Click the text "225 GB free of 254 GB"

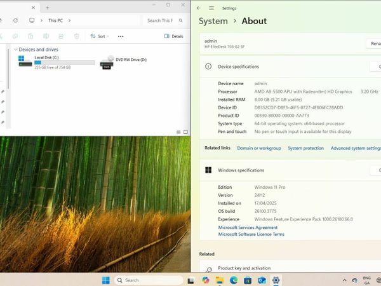(x=53, y=67)
